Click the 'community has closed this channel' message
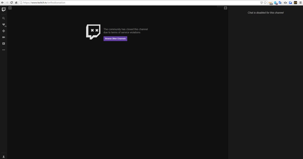The image size is (303, 159). [125, 31]
